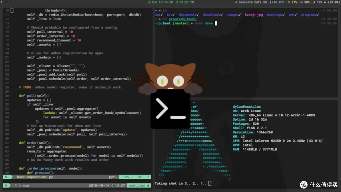The width and height of the screenshot is (341, 192).
Task: Click the 12% : 10: 1 position indicator
Action: 136,177
